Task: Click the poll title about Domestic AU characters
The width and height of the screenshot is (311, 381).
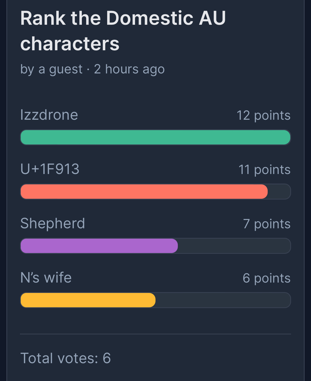Action: tap(123, 31)
